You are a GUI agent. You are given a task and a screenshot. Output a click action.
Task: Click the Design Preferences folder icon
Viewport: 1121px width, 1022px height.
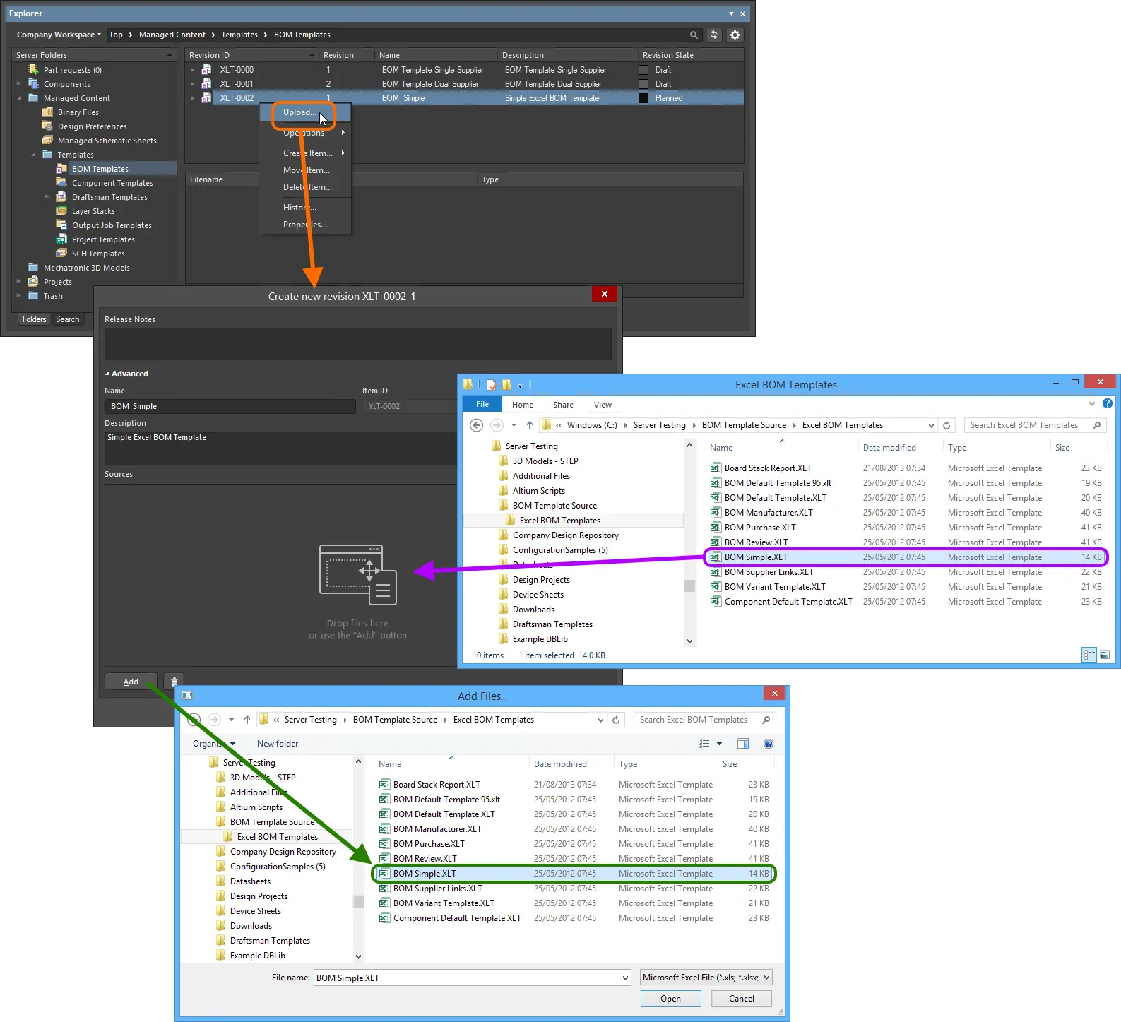(x=47, y=126)
